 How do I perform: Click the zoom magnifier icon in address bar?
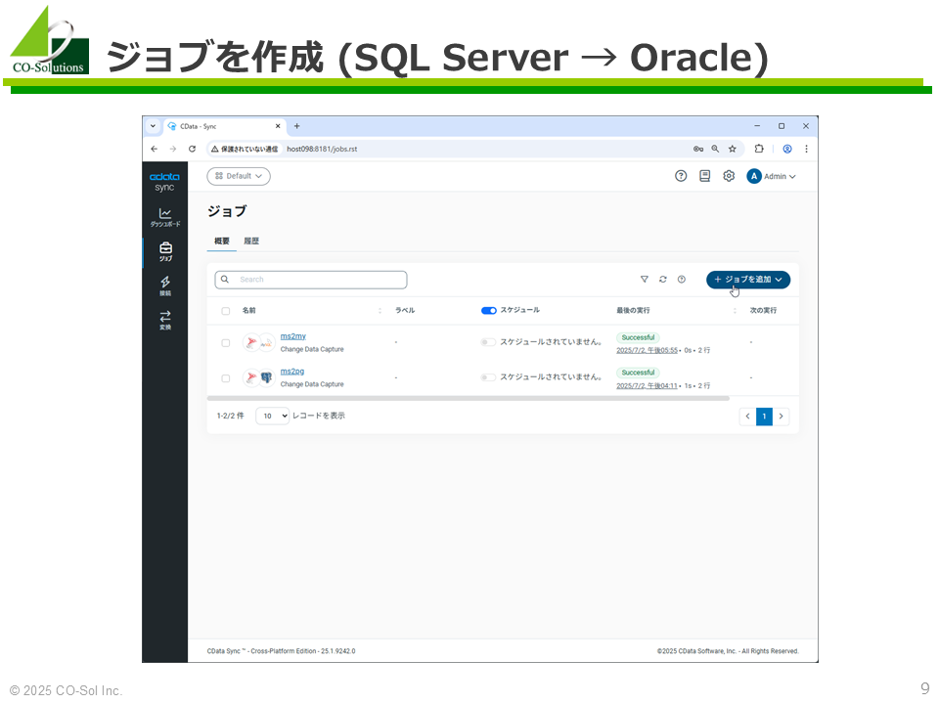click(715, 149)
